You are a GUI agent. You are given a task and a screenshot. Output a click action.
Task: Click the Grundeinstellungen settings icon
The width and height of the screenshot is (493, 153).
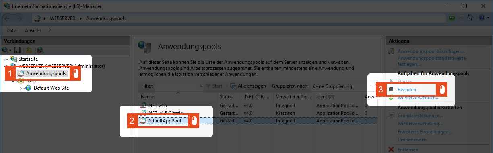[x=391, y=116]
